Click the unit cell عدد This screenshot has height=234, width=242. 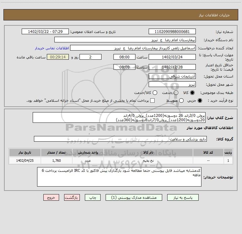click(88, 161)
